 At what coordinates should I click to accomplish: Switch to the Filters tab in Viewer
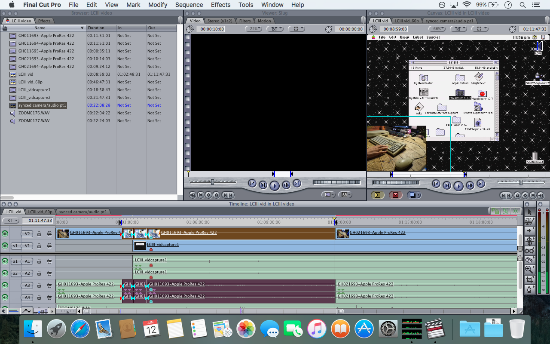[x=245, y=21]
